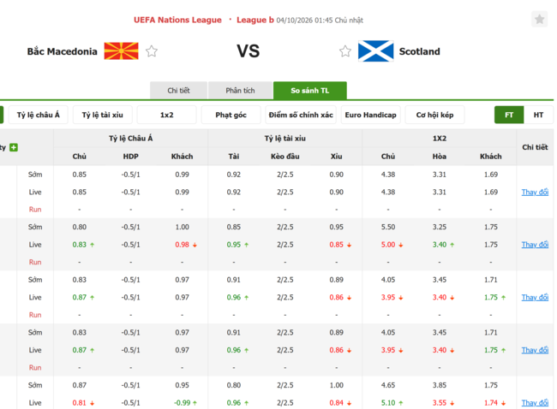Image resolution: width=557 pixels, height=409 pixels.
Task: Open the Chi tiết tab
Action: pos(179,91)
